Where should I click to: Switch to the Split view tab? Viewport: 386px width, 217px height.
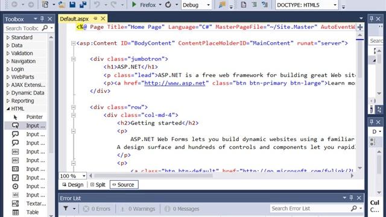[98, 185]
